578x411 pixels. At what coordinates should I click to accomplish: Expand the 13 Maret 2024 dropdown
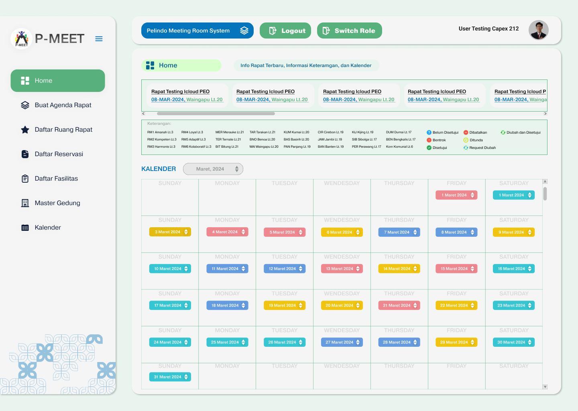[342, 269]
